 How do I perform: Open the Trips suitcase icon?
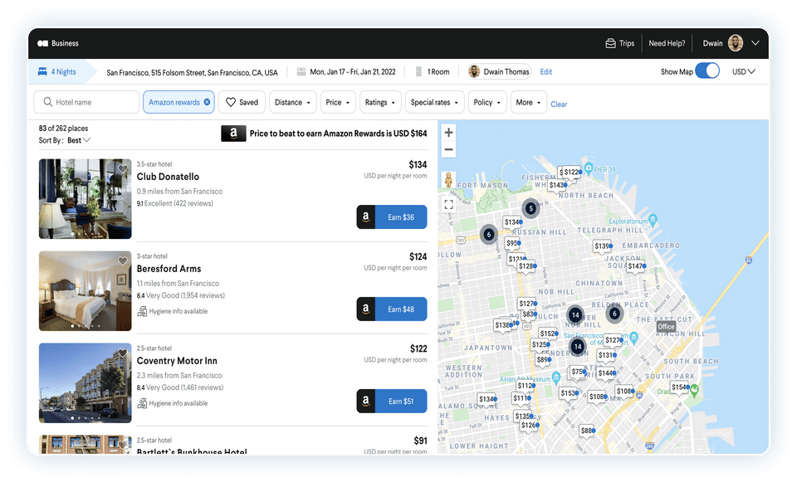[610, 44]
